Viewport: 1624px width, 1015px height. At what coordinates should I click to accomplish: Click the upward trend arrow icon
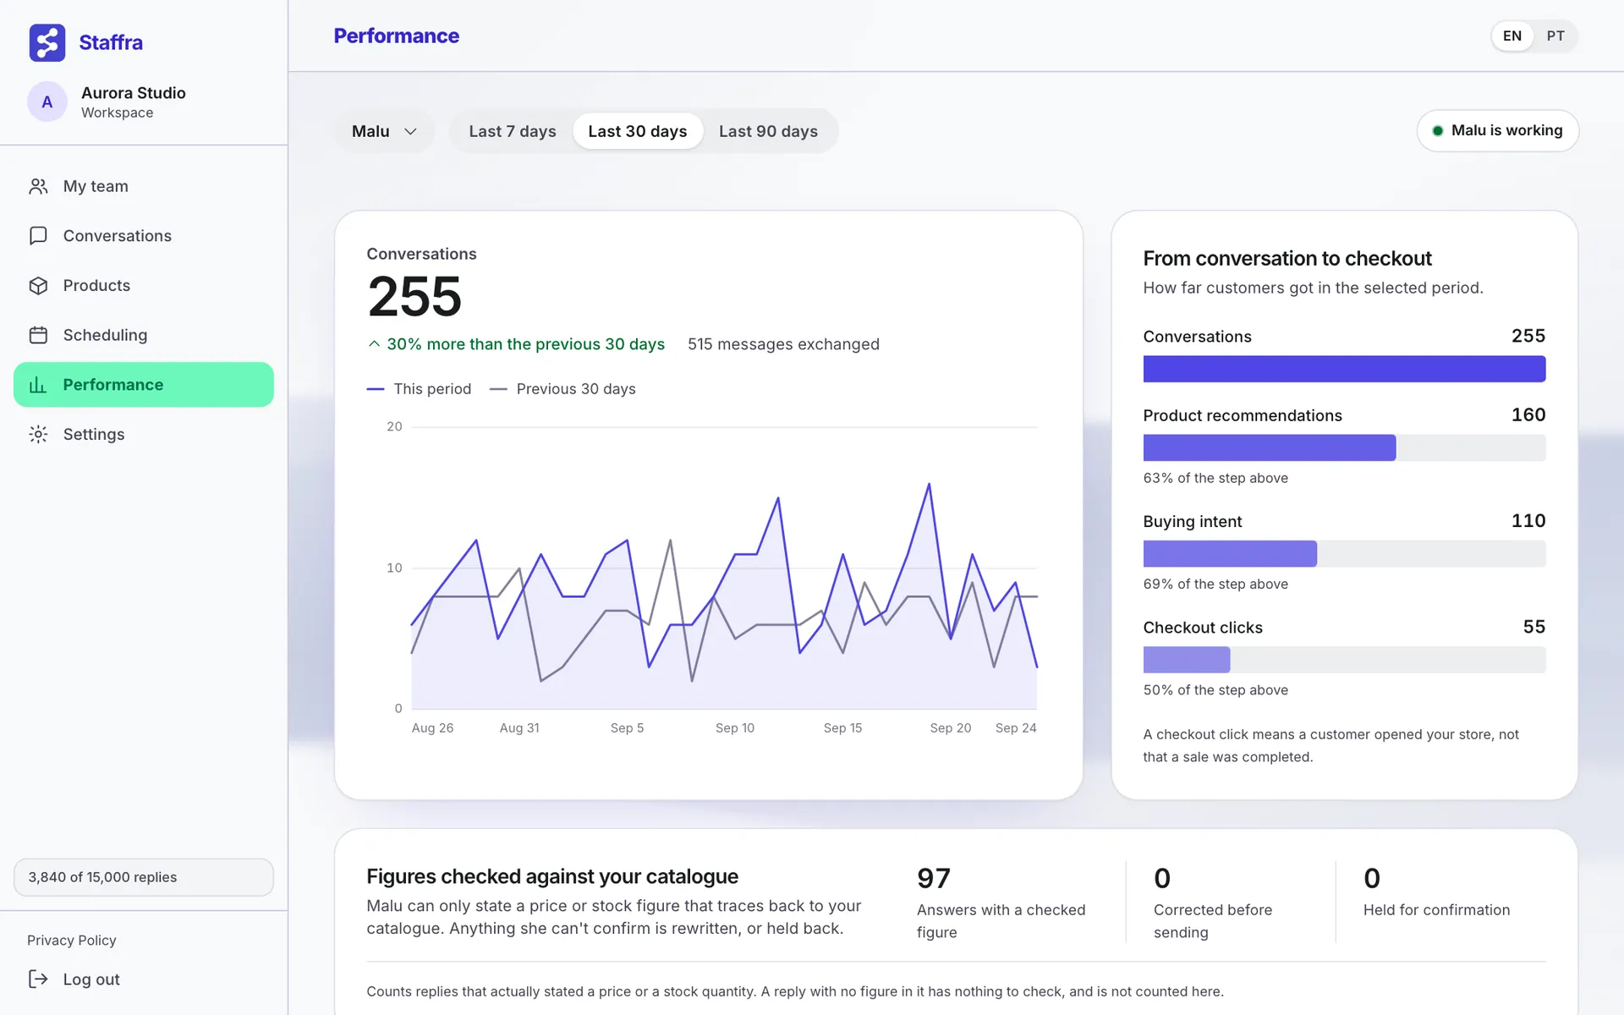point(374,344)
